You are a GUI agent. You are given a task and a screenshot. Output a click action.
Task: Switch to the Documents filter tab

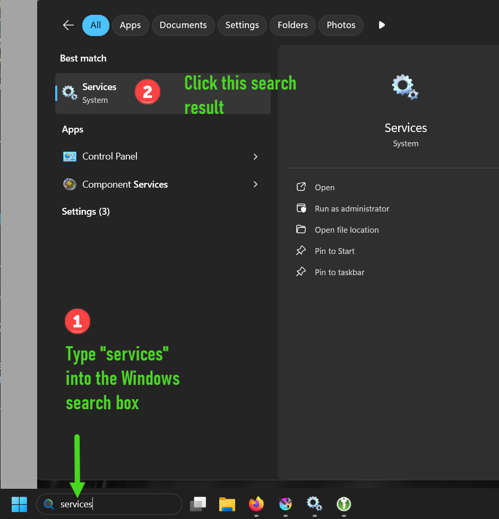pos(183,25)
